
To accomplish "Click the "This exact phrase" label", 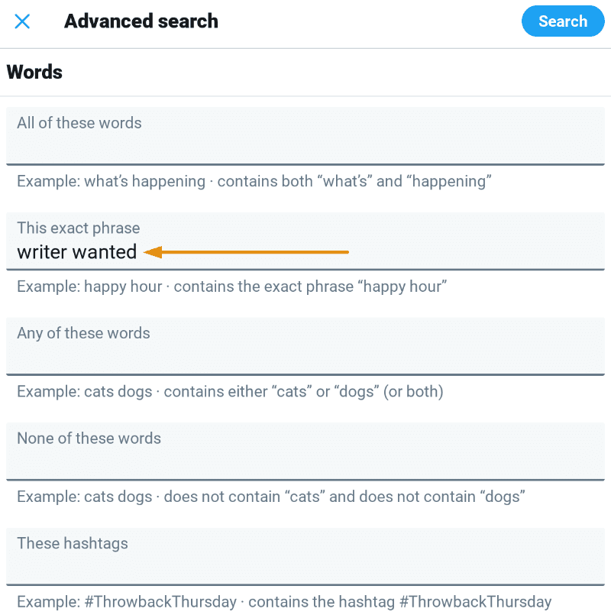I will pos(79,228).
